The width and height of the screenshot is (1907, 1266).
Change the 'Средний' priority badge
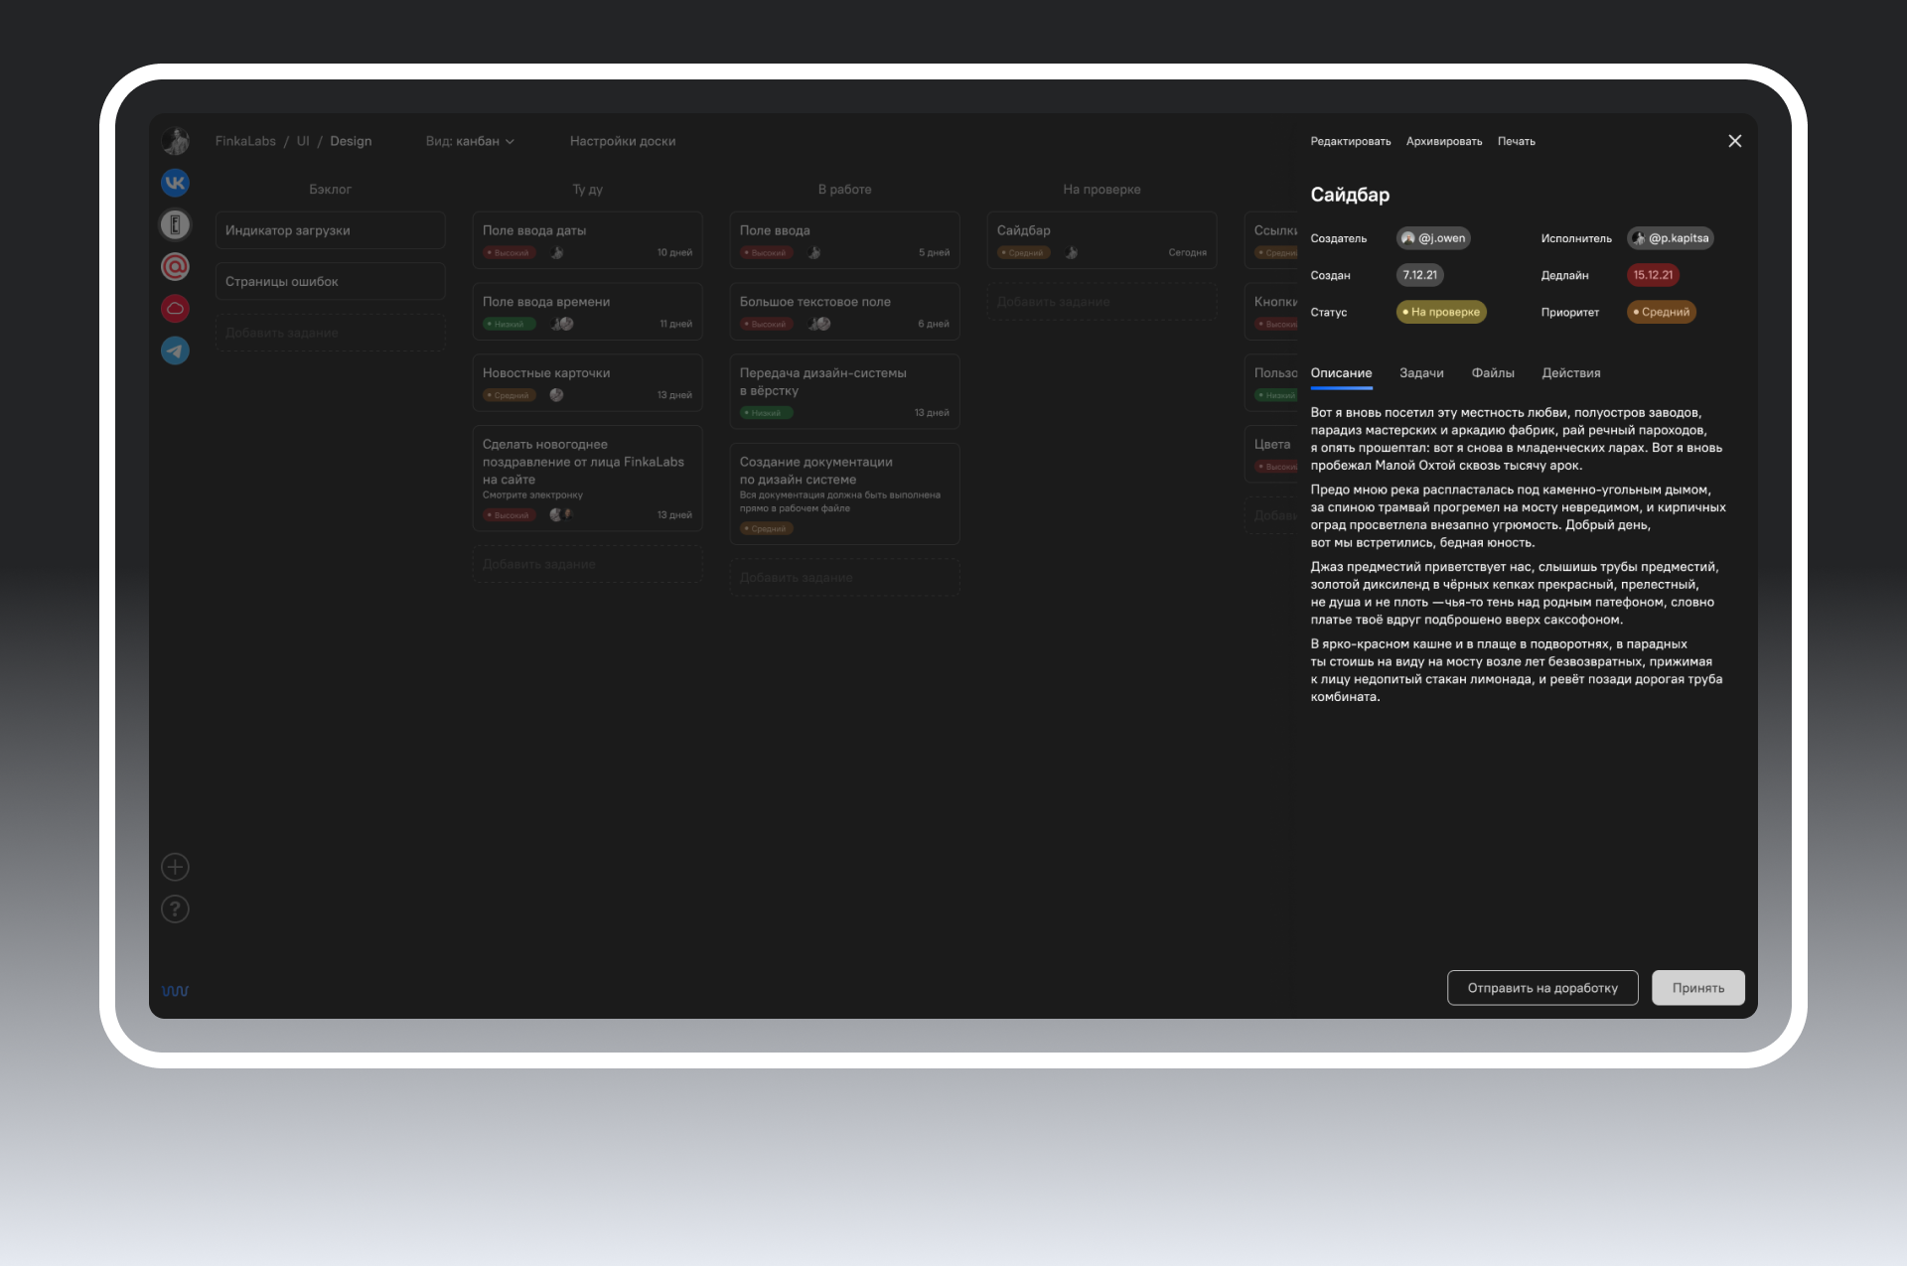coord(1661,312)
